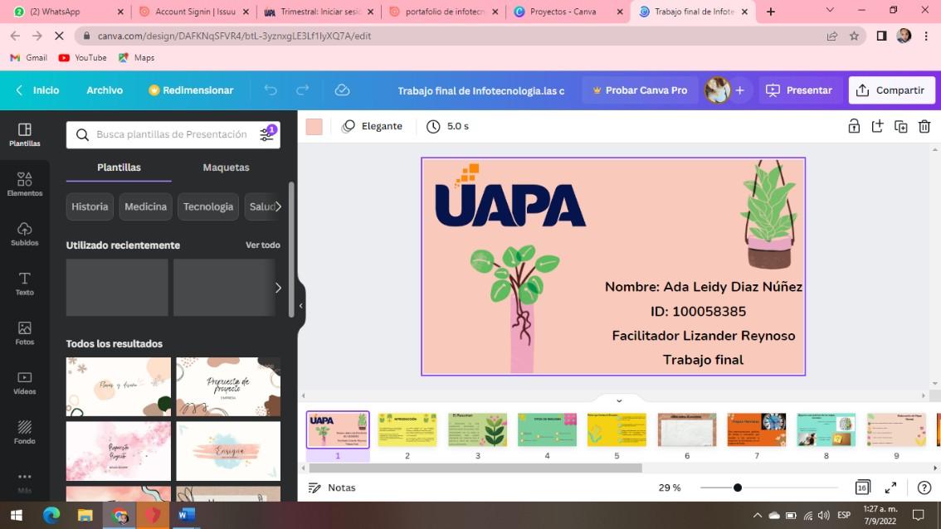Click the delete page trash icon
941x529 pixels.
point(924,126)
